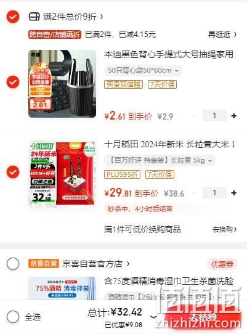Click the 京喜自营 orange badge
The image size is (247, 334).
(x=44, y=264)
